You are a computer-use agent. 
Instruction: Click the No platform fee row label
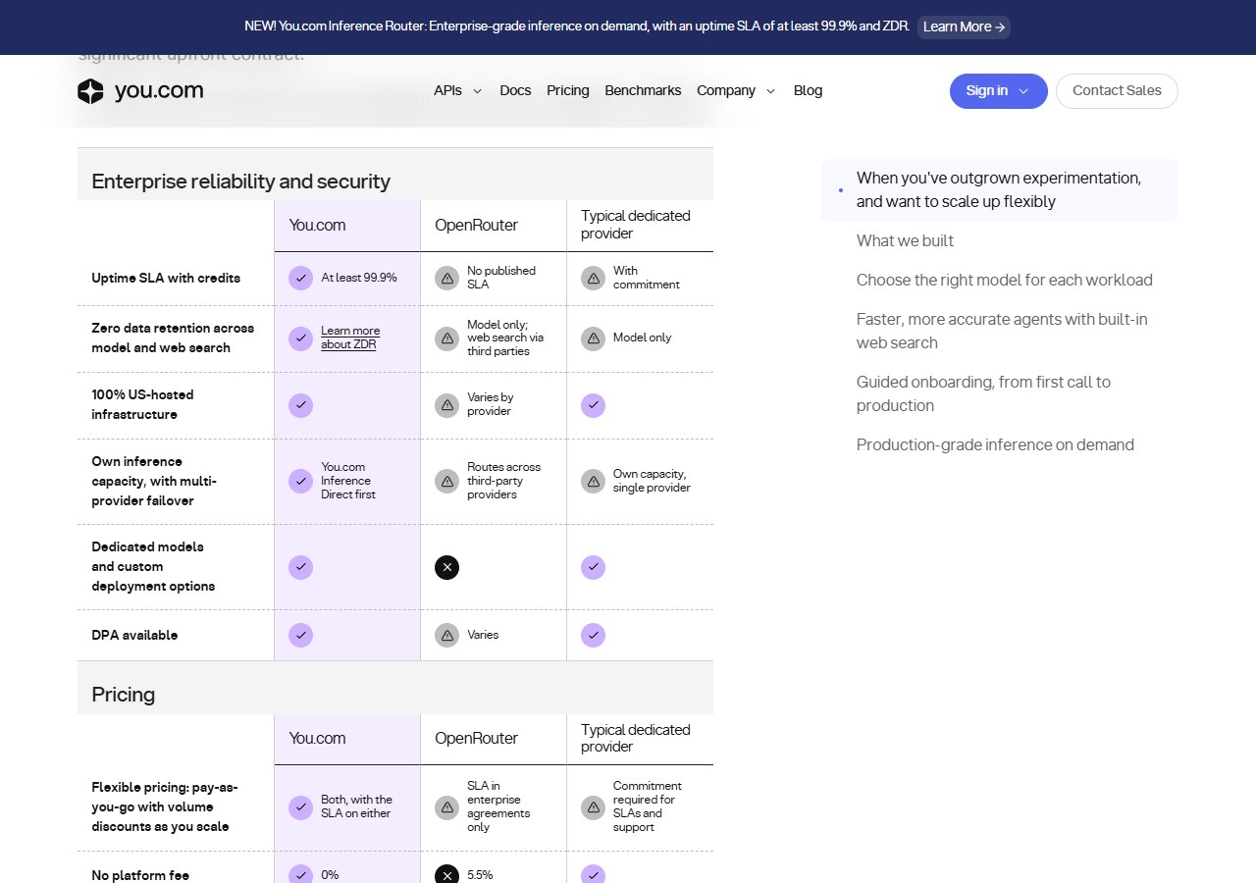140,875
